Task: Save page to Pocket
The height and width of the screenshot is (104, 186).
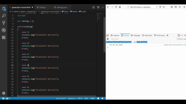Action: [160, 7]
